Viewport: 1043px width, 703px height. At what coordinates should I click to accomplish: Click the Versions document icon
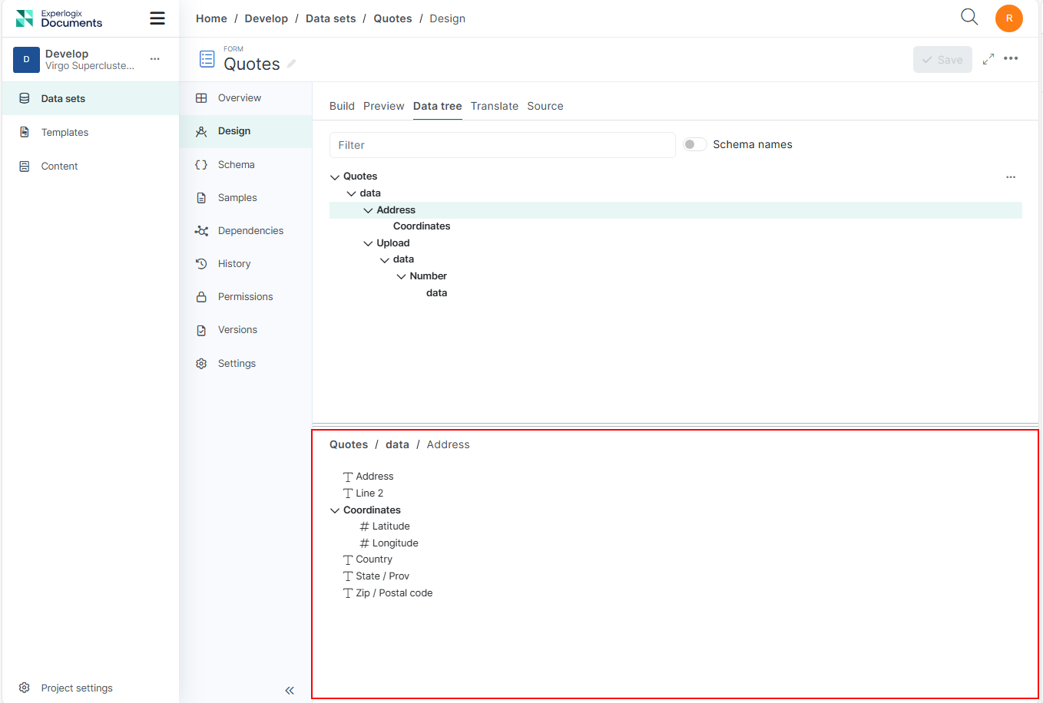201,330
